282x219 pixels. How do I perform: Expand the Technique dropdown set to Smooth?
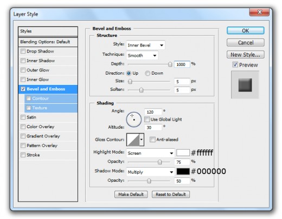tap(142, 55)
